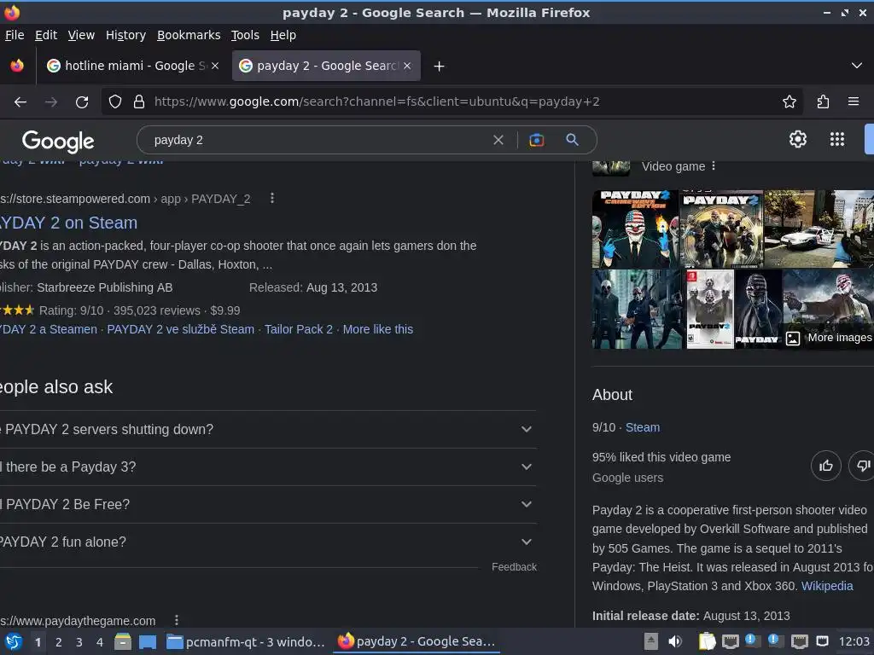Open 'PAYDAY 2 ve službě Steam' sublink
The height and width of the screenshot is (655, 874).
[181, 329]
